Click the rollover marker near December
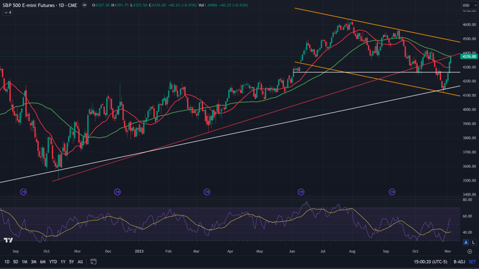Screen dimensions: 479x269 click(117, 191)
